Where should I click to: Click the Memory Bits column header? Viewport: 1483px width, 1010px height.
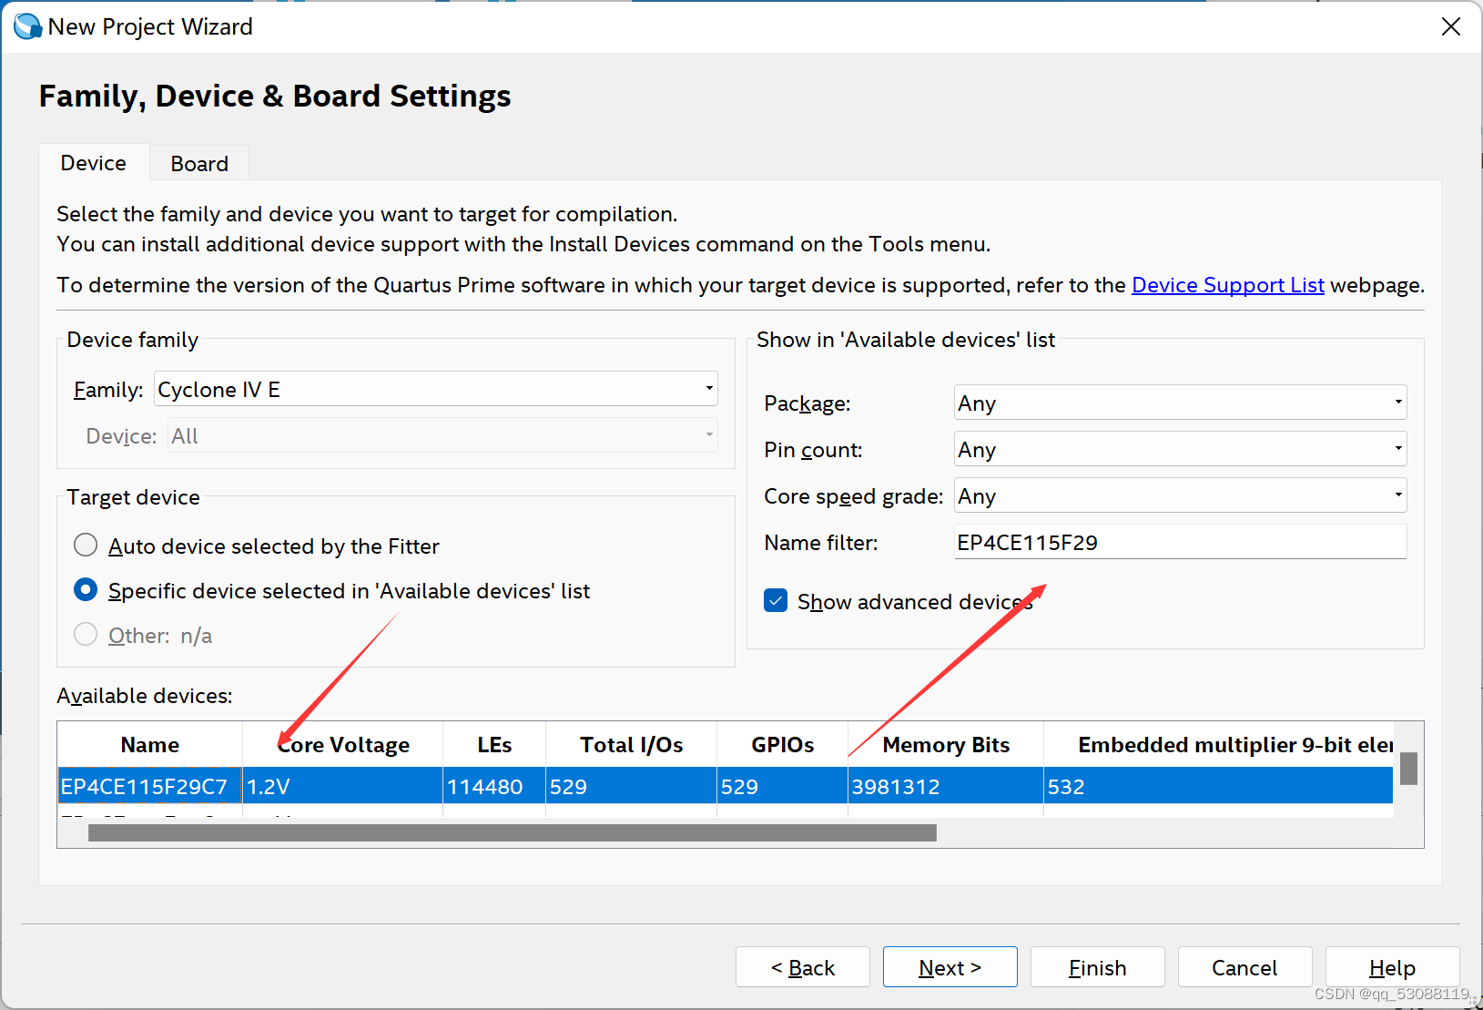[946, 745]
